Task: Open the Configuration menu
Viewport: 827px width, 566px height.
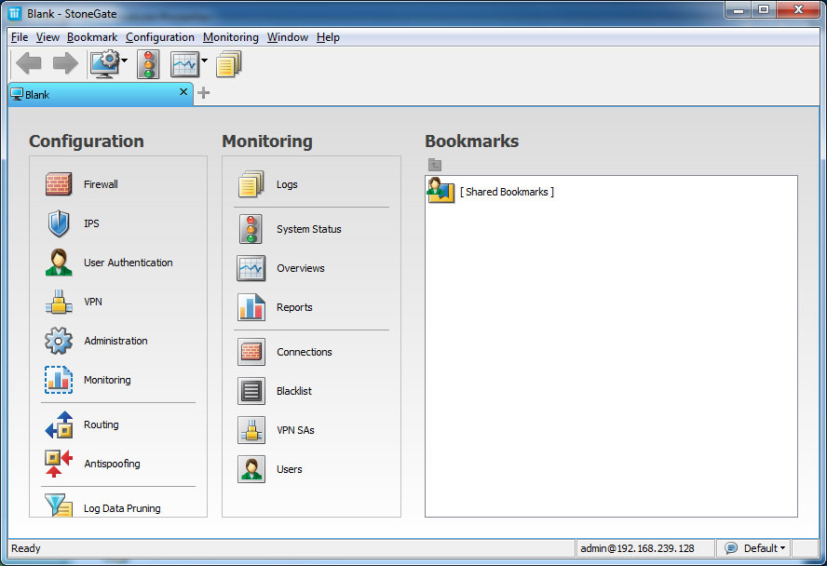Action: coord(160,37)
